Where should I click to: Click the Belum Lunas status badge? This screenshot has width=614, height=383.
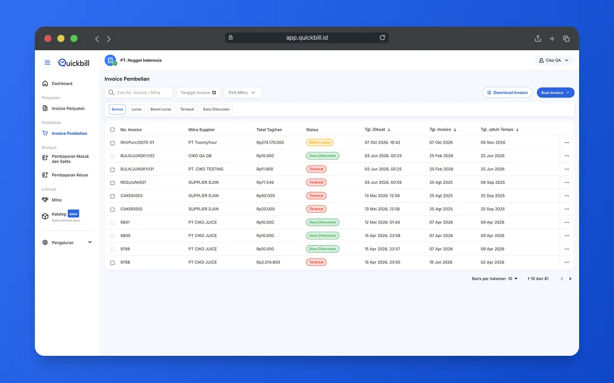(x=319, y=142)
